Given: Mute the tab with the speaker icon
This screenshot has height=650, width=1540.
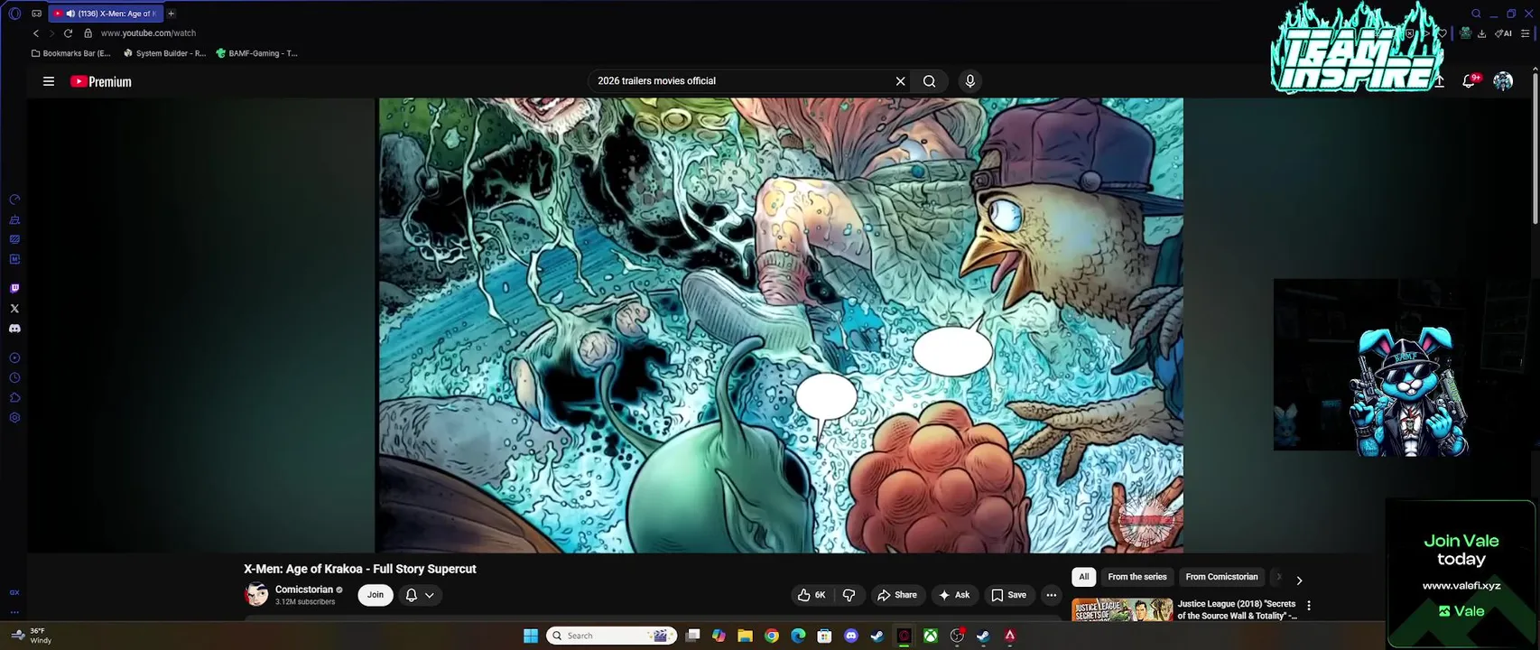Looking at the screenshot, I should click(70, 14).
